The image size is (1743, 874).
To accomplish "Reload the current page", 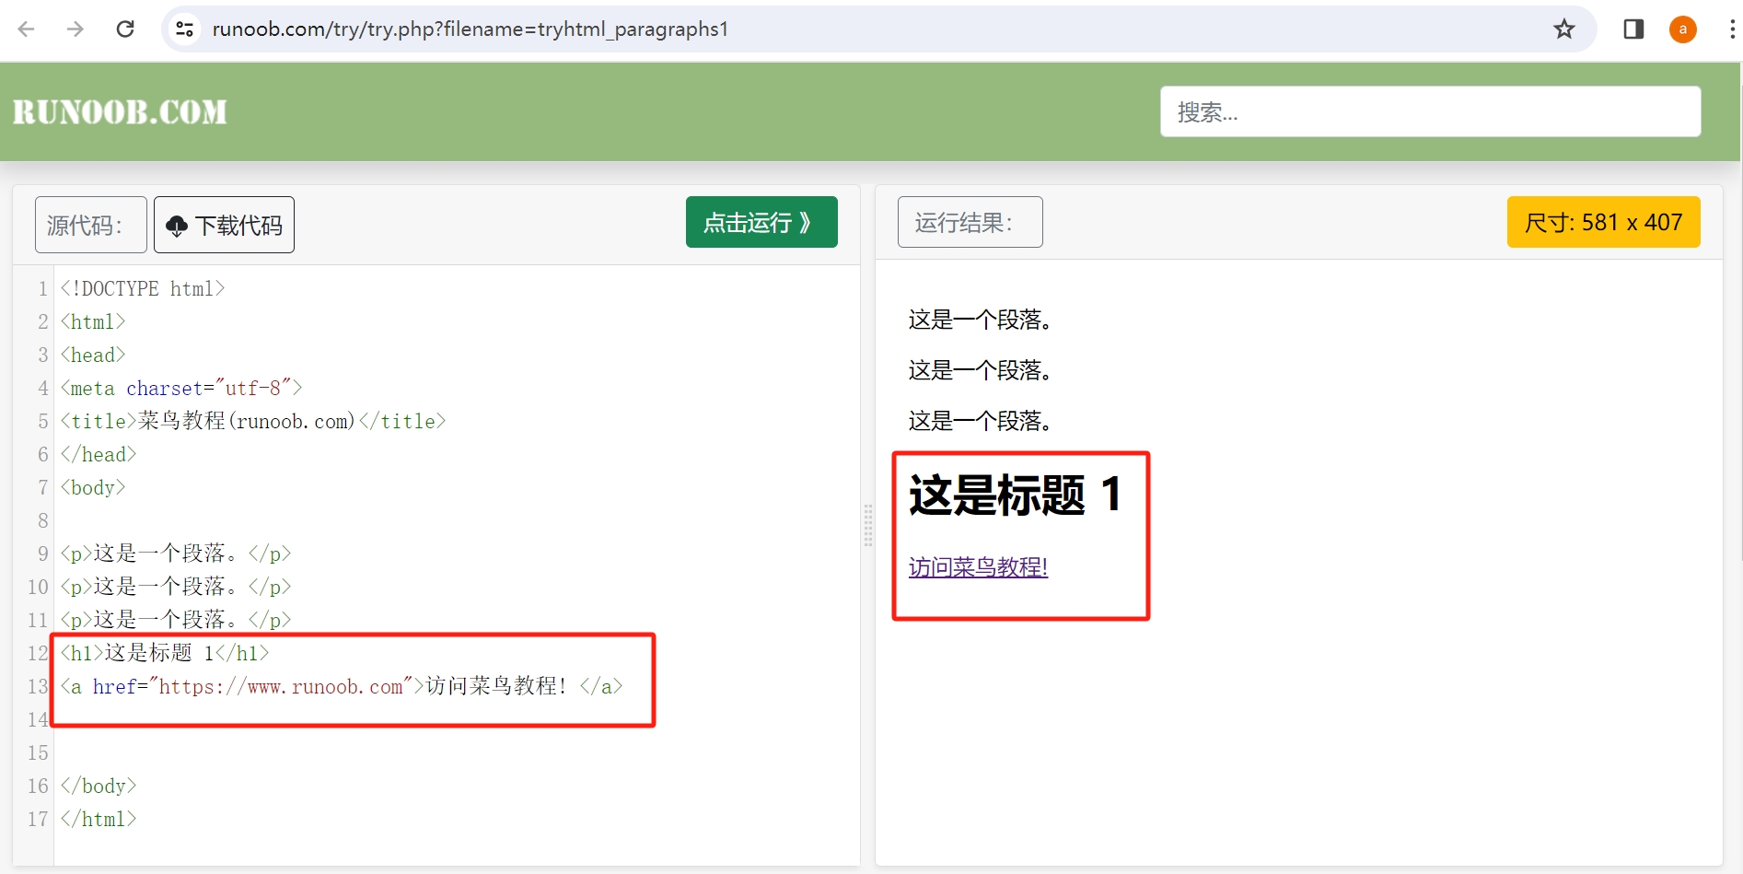I will pyautogui.click(x=125, y=29).
